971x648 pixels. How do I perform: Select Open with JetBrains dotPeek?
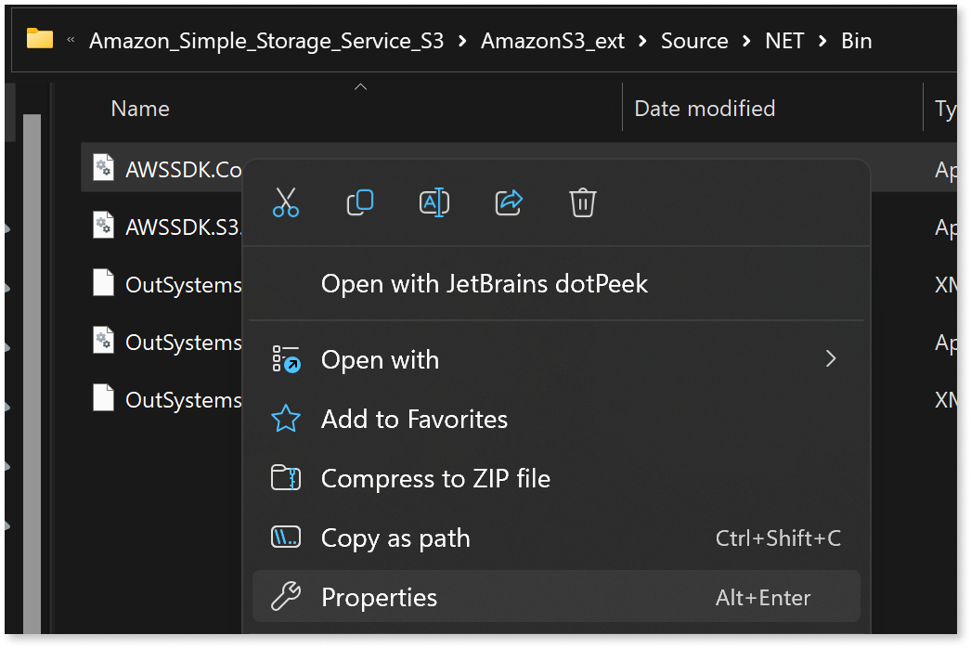tap(484, 284)
